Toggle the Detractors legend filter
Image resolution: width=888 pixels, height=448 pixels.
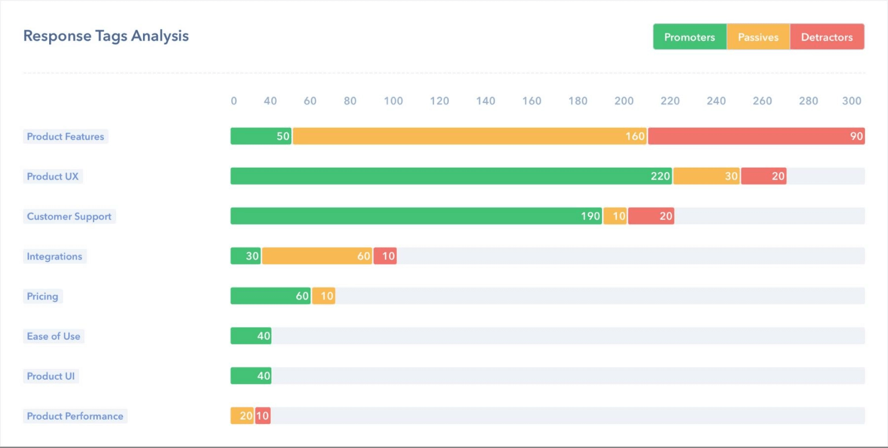tap(827, 37)
